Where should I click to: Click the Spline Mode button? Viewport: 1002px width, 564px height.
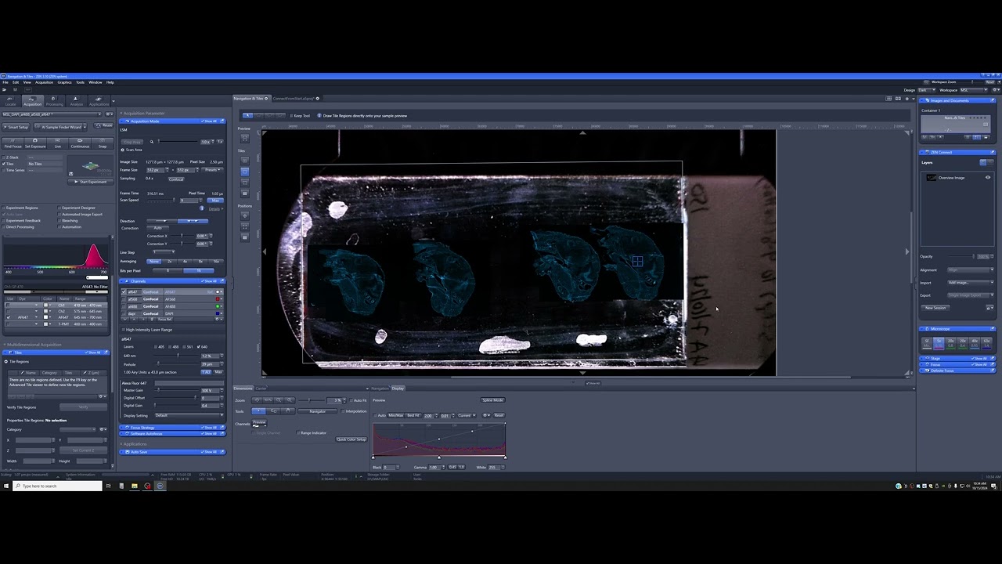492,400
